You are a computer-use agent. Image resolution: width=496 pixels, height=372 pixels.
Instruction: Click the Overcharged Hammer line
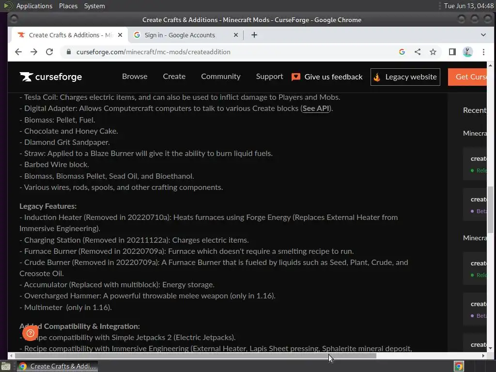147,296
